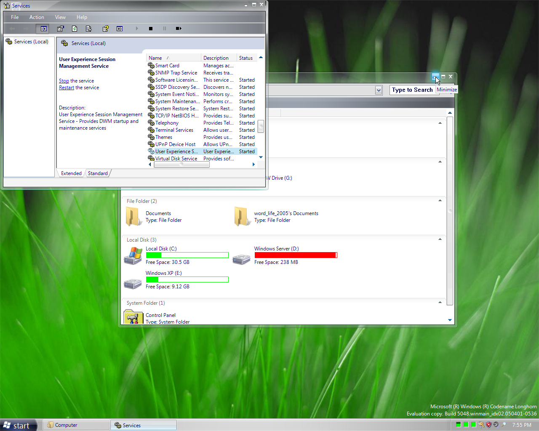Collapse the Local Disk (3) group
The width and height of the screenshot is (539, 431).
click(440, 239)
